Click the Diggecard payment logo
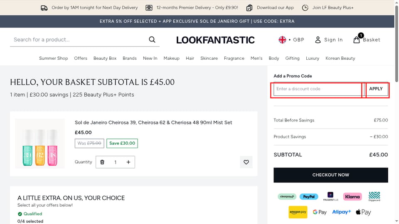 pyautogui.click(x=374, y=197)
